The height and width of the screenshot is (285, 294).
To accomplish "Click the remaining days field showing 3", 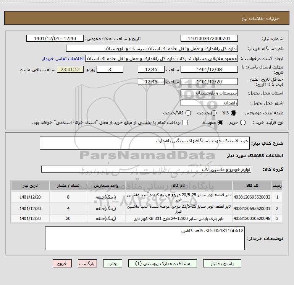I will pos(110,69).
